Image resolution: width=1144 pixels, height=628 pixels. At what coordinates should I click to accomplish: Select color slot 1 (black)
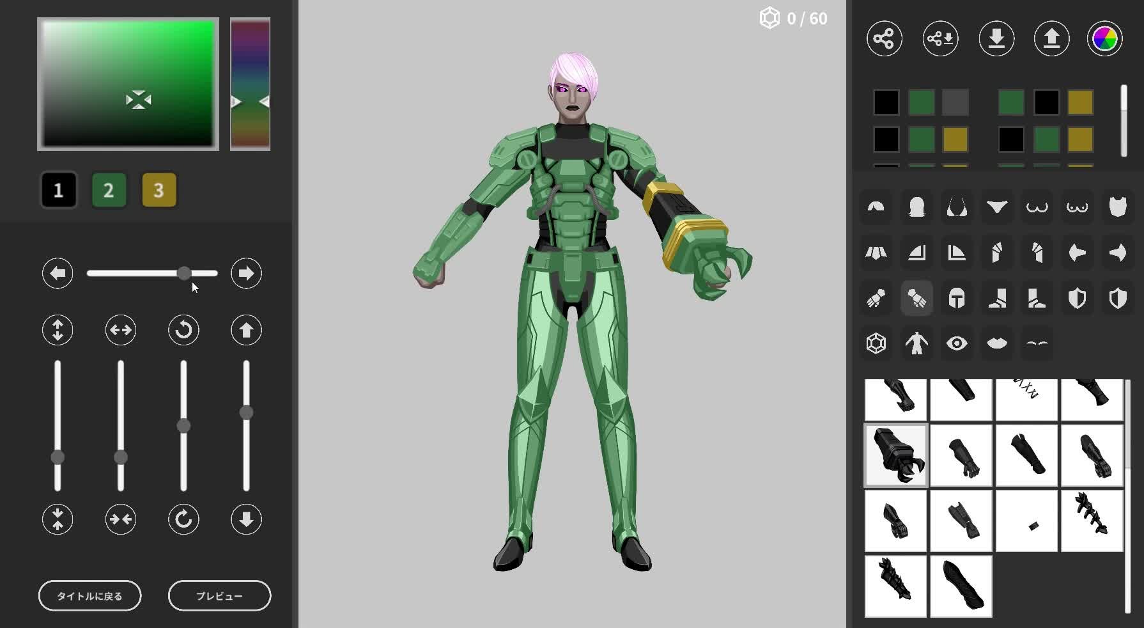pyautogui.click(x=58, y=190)
